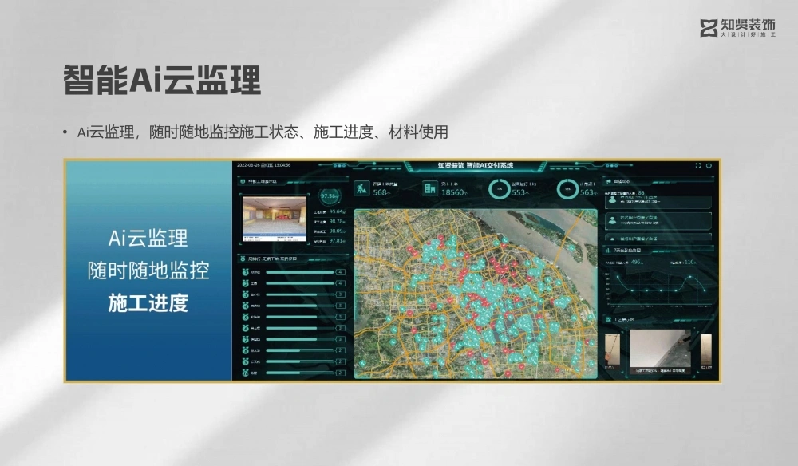Click the donut chart beside 553

(500, 189)
